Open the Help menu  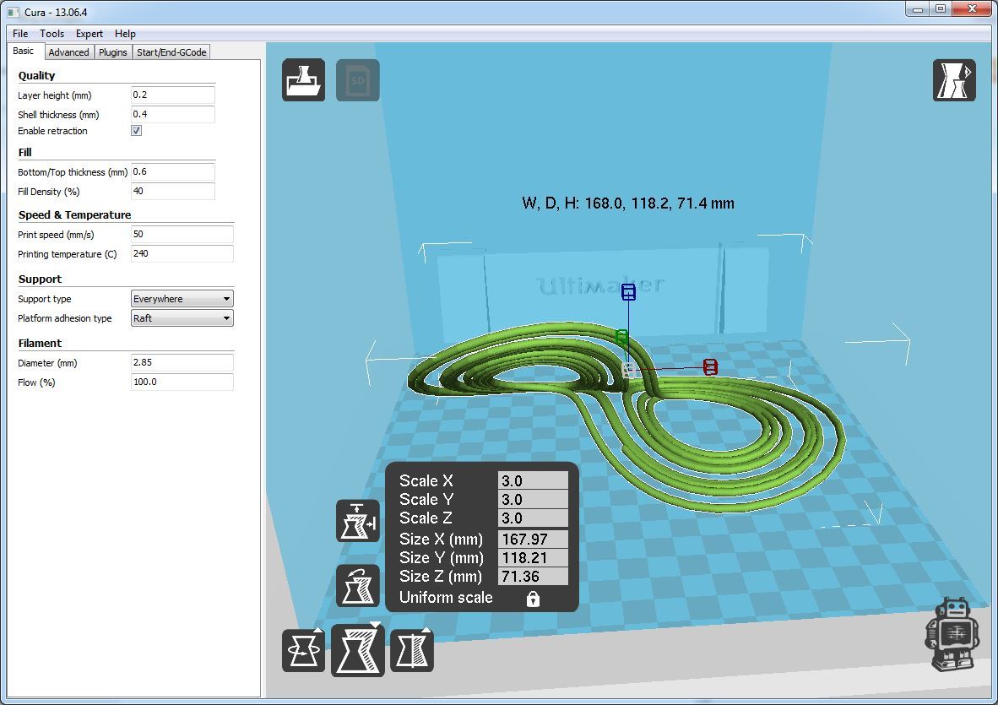point(125,34)
